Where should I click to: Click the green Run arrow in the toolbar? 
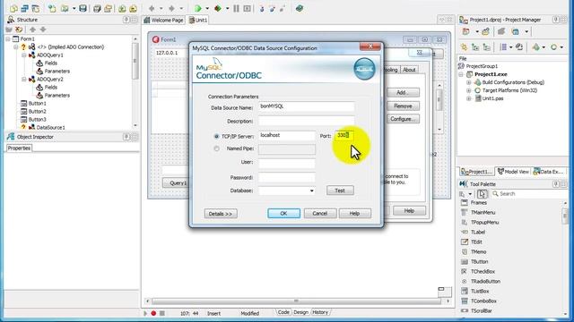click(198, 8)
